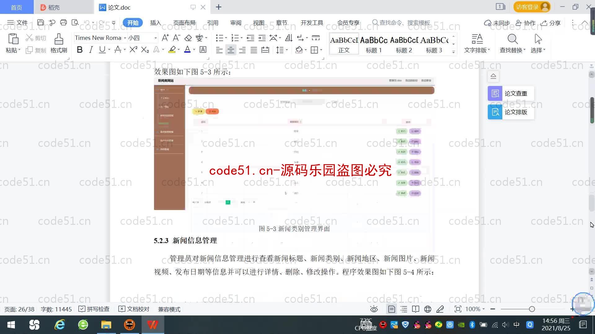Click 协作 button in toolbar
This screenshot has height=334, width=595.
tap(527, 23)
